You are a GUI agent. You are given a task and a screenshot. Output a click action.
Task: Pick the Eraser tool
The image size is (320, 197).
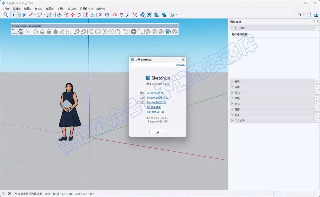pyautogui.click(x=24, y=15)
